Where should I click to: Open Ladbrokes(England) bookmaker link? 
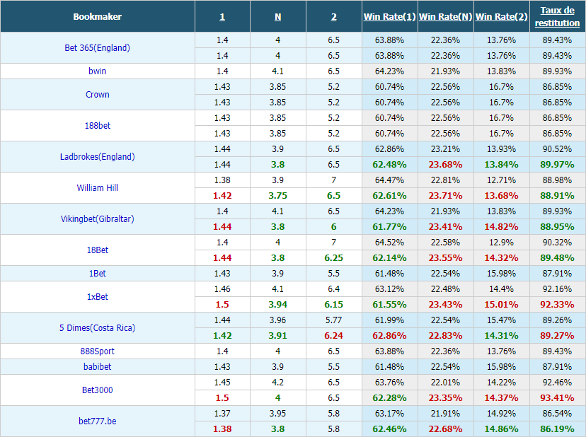click(97, 156)
